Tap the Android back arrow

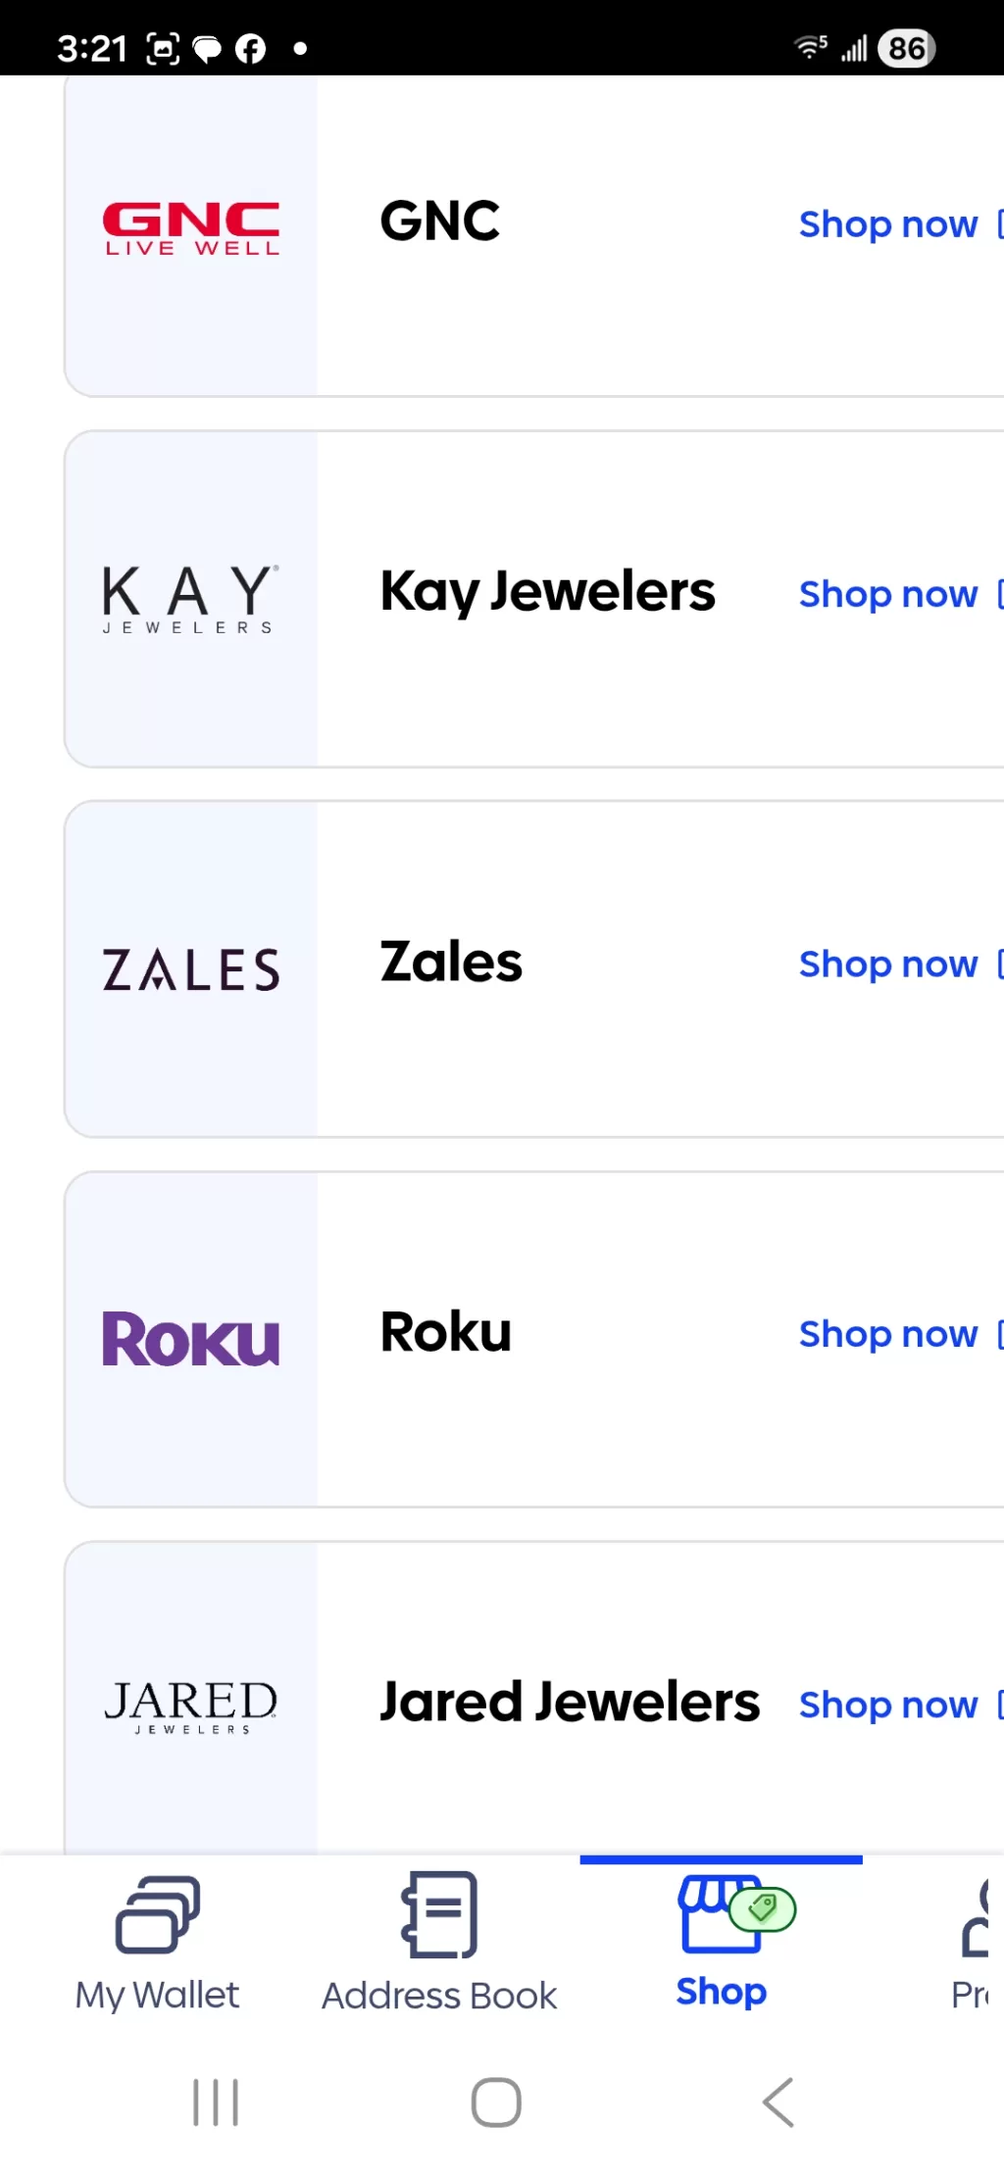778,2102
